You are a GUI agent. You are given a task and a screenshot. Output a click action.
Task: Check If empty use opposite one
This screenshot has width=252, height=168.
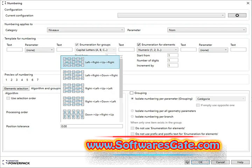(x=198, y=105)
